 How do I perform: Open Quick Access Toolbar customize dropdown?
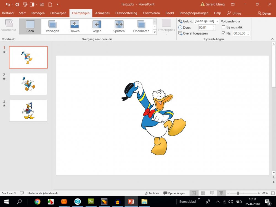click(57, 4)
